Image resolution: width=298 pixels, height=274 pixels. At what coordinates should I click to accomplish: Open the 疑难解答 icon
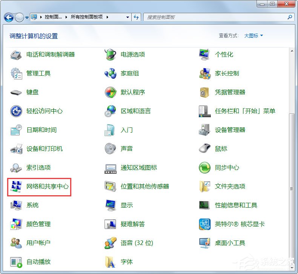click(110, 224)
